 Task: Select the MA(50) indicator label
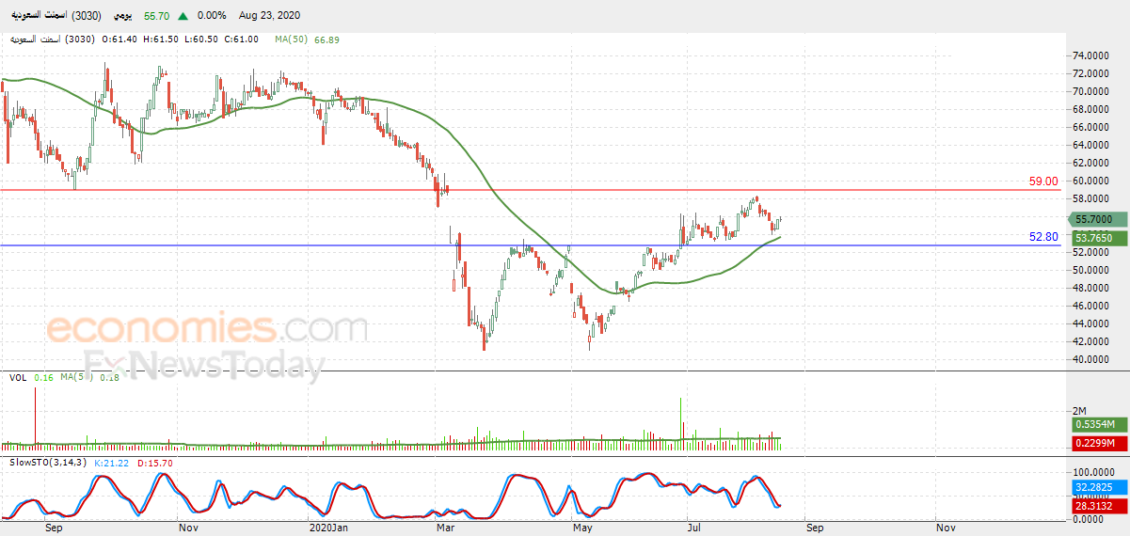click(294, 39)
